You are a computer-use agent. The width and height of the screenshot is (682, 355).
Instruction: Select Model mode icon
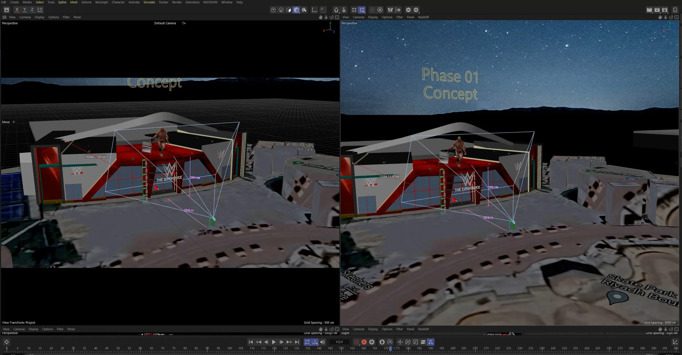tap(296, 10)
